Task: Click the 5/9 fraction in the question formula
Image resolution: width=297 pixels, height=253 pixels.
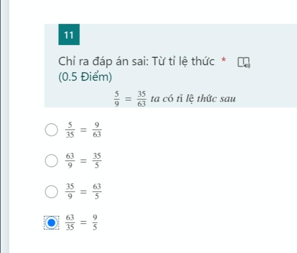Action: tap(117, 99)
